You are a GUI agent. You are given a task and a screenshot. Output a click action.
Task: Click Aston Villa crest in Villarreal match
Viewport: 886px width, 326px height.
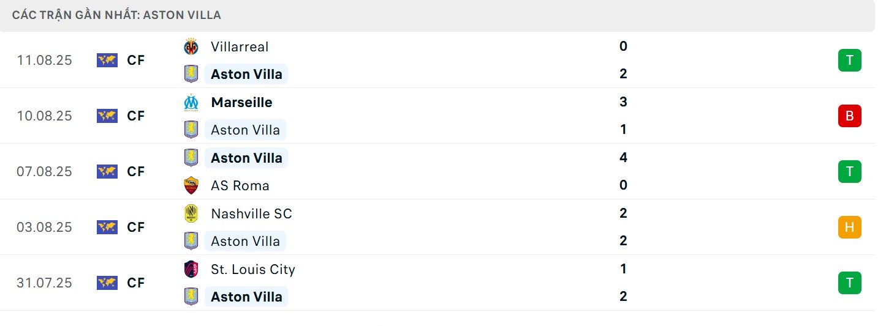(191, 74)
